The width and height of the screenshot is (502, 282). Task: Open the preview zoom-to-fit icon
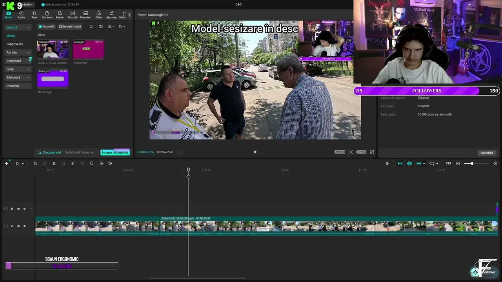coord(351,152)
